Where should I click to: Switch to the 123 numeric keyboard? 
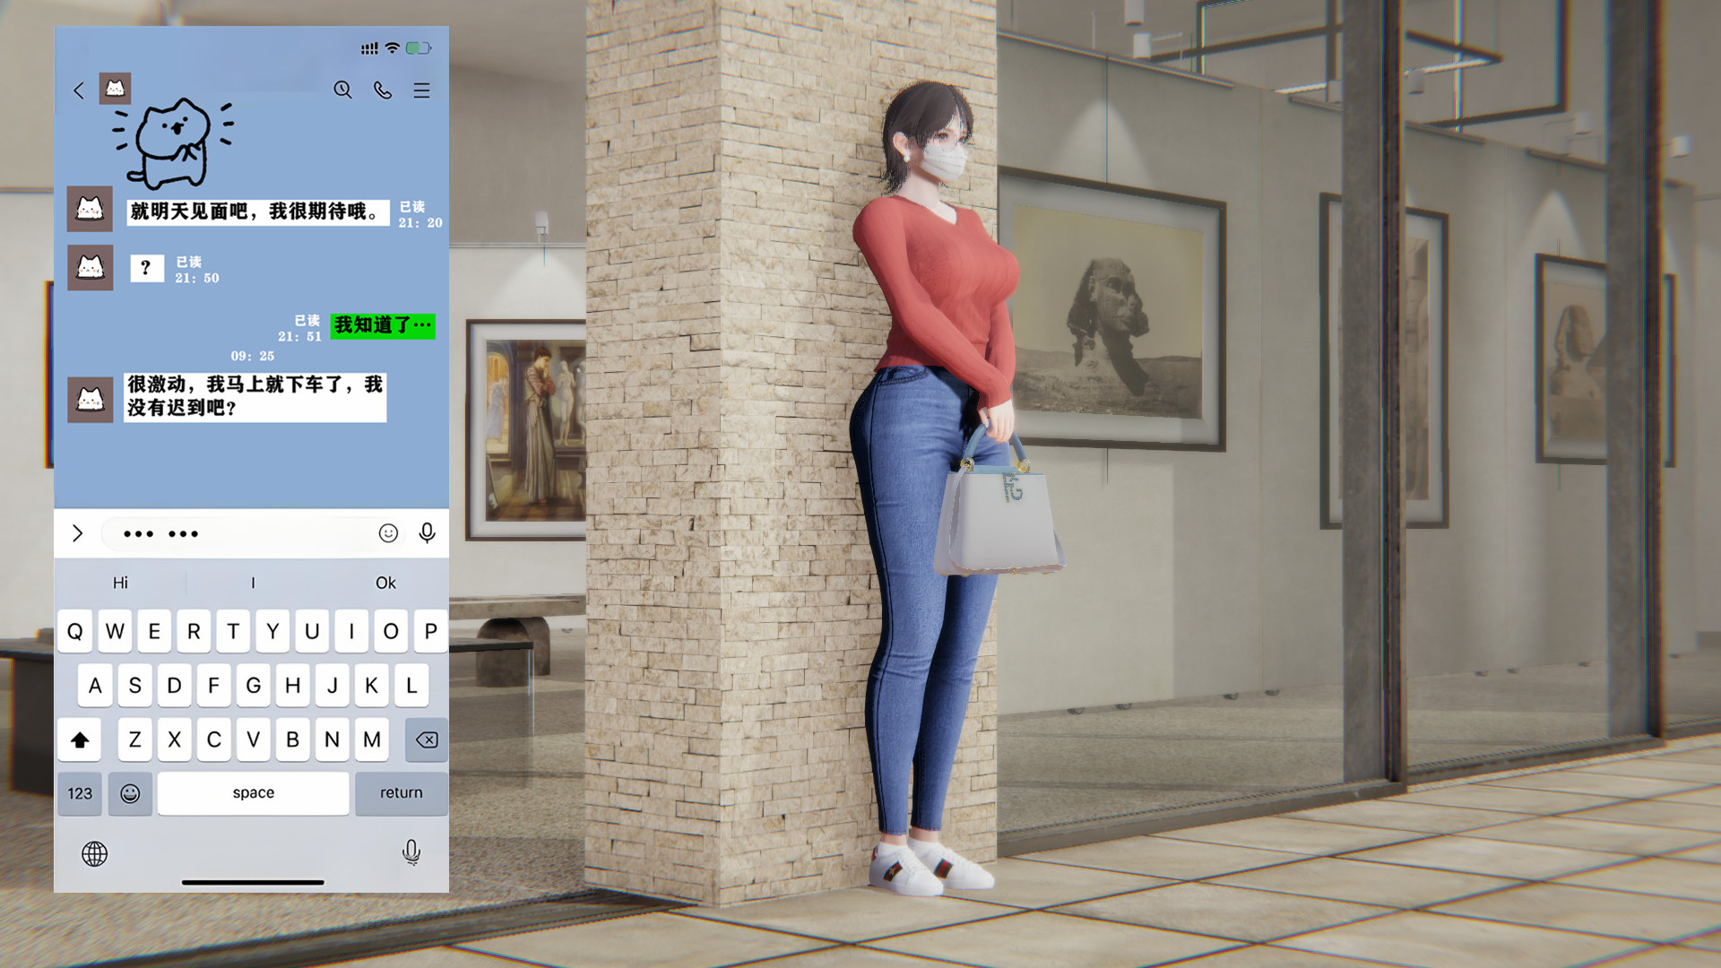pyautogui.click(x=80, y=793)
